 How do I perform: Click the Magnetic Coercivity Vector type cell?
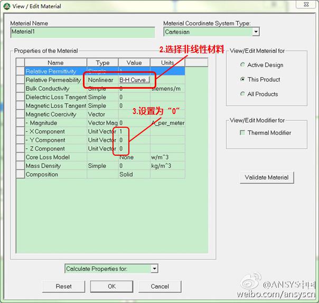click(102, 115)
